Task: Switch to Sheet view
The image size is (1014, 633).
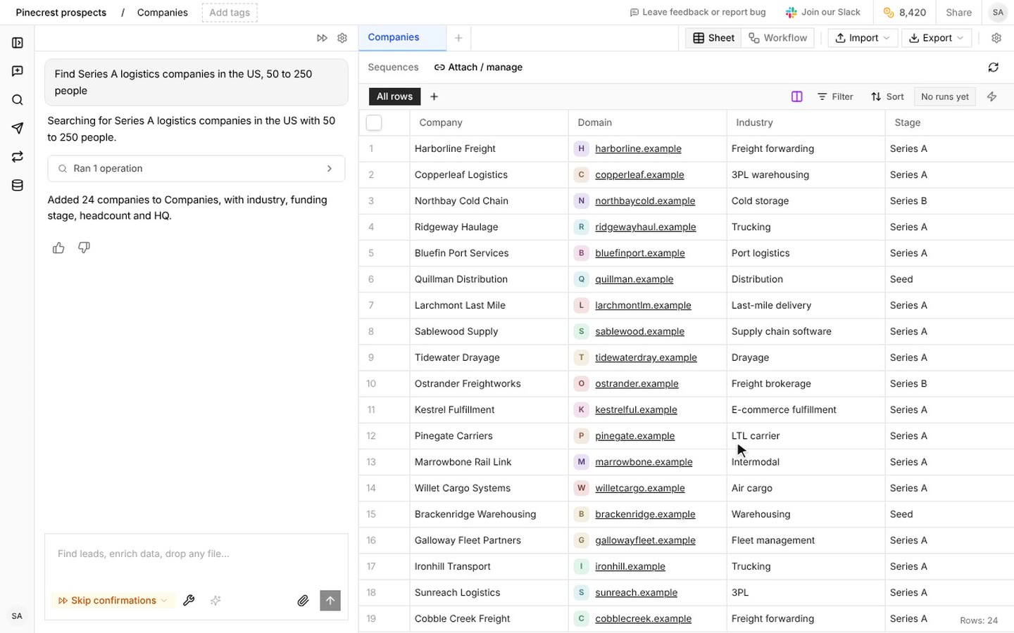Action: pos(714,38)
